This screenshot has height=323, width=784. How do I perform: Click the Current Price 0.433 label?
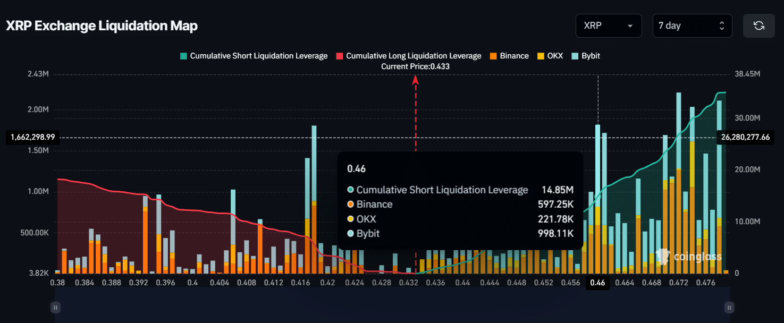click(415, 66)
